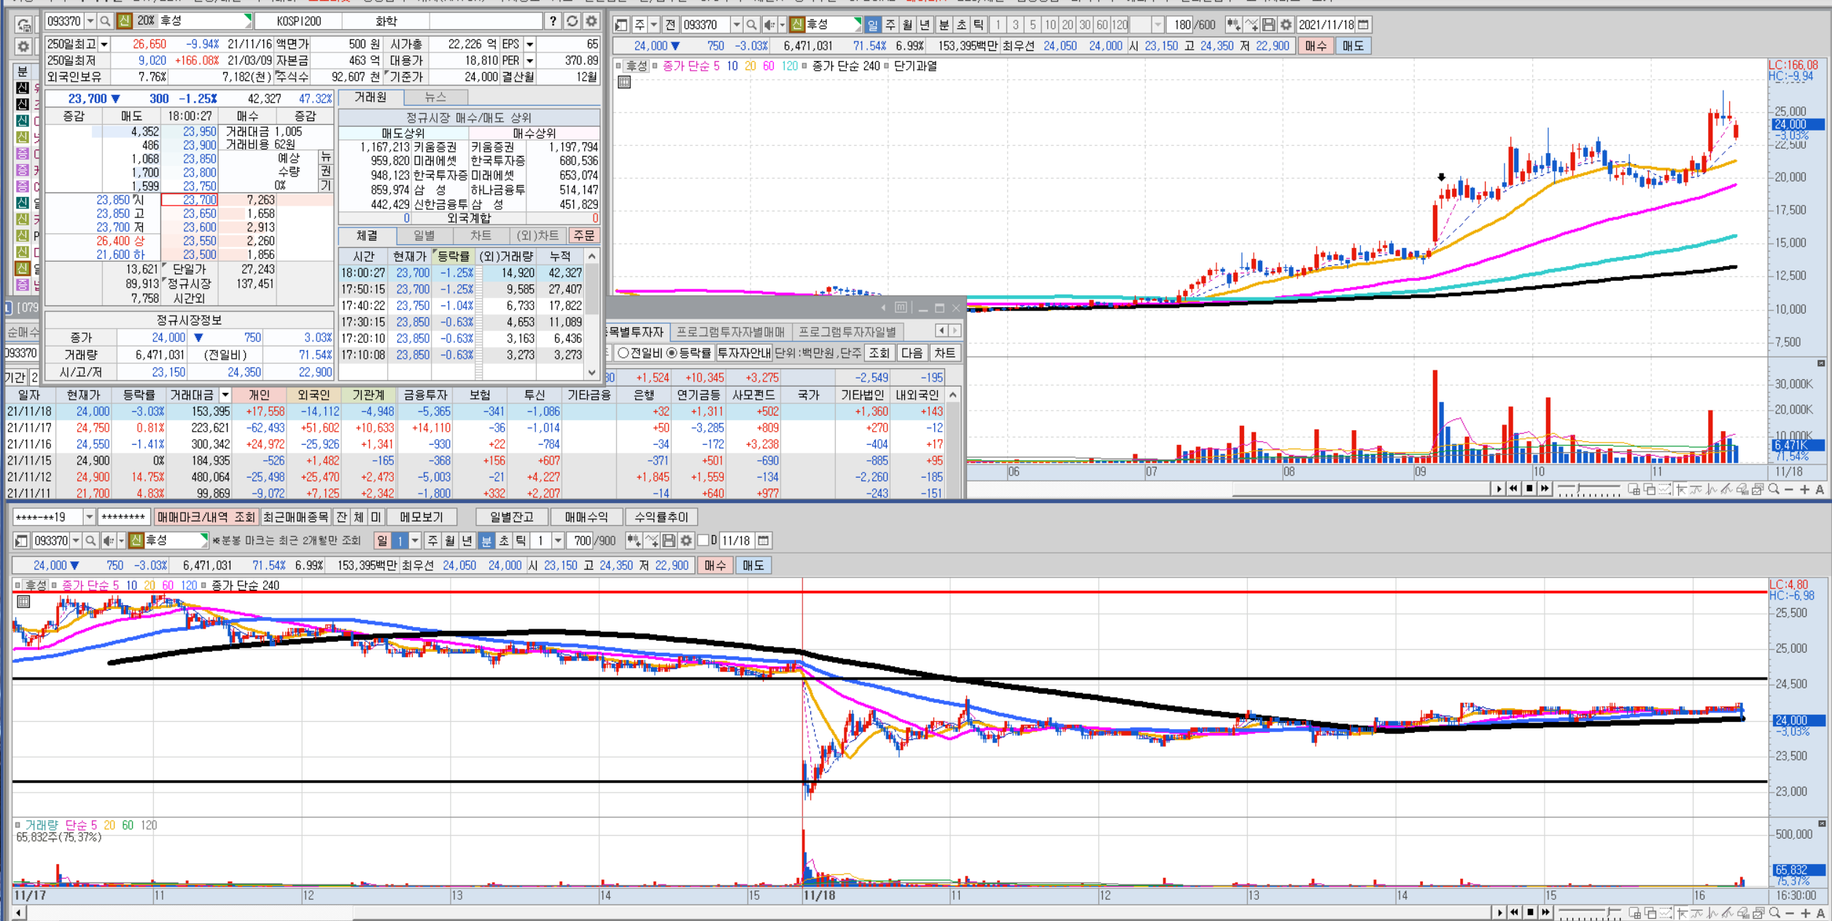
Task: Click data grid icon at minute chart top-left
Action: coord(23,602)
